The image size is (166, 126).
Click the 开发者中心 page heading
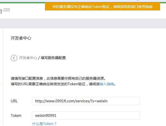tap(21, 38)
